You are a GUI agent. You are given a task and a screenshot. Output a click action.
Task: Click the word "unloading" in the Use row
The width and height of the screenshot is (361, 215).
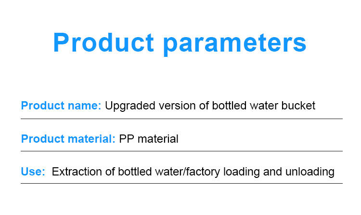(310, 172)
